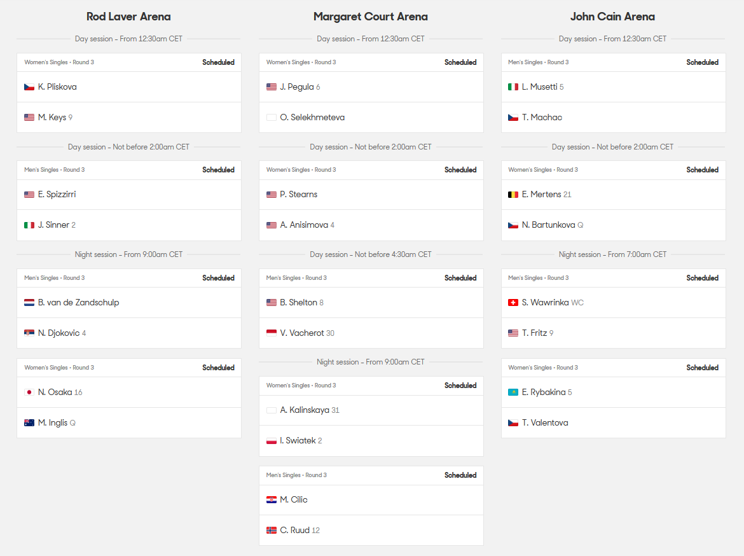This screenshot has height=556, width=744.
Task: Select N. Osaka player name
Action: 55,393
